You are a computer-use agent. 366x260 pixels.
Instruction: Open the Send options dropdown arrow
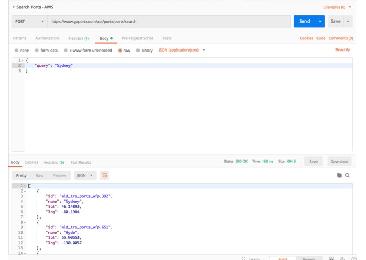point(320,21)
